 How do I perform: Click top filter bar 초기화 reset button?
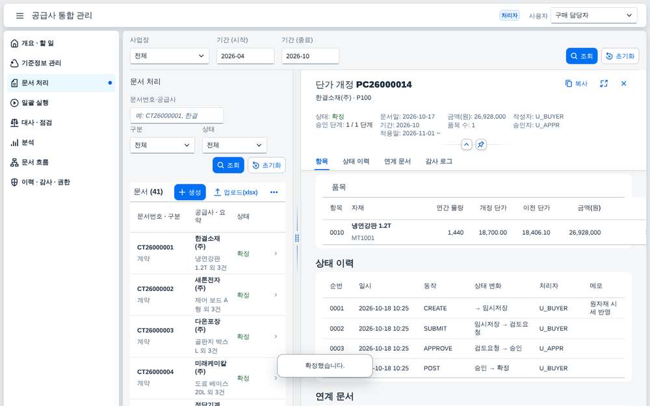[x=619, y=56]
